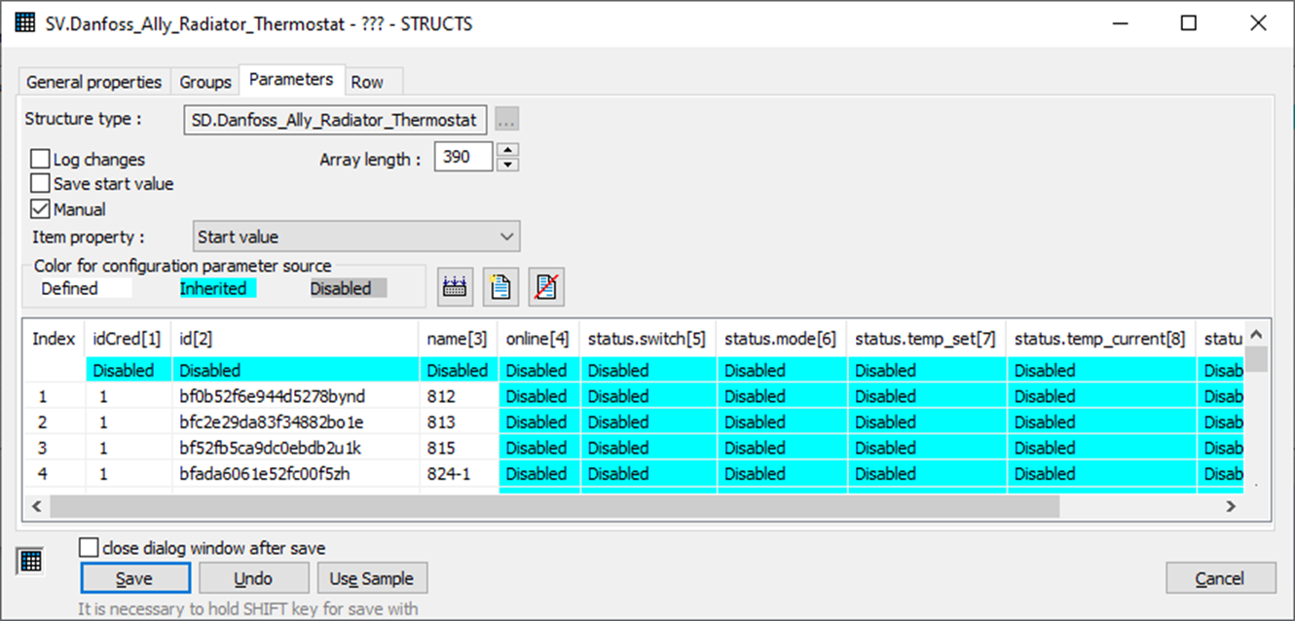Click row 4's status.temp_set[7] Disabled cell
The height and width of the screenshot is (621, 1295).
927,474
